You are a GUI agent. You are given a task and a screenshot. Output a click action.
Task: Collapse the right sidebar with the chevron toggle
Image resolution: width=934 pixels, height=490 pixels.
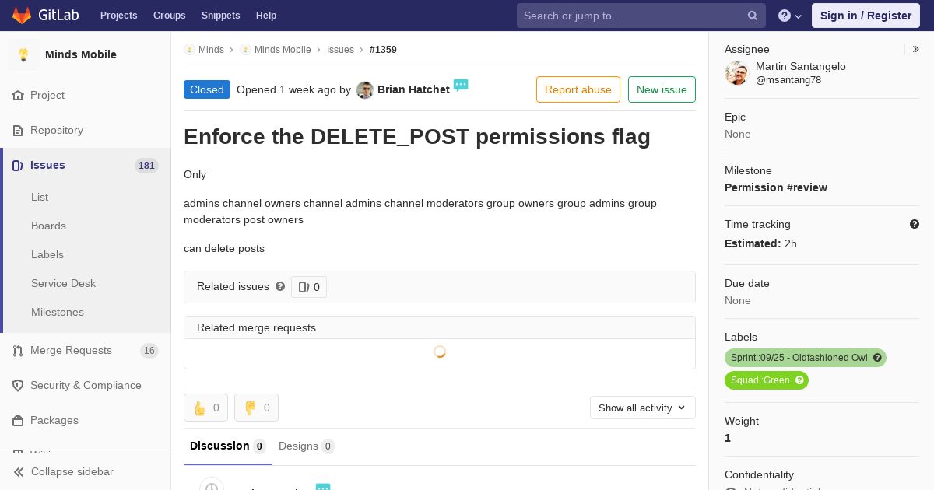pos(916,49)
